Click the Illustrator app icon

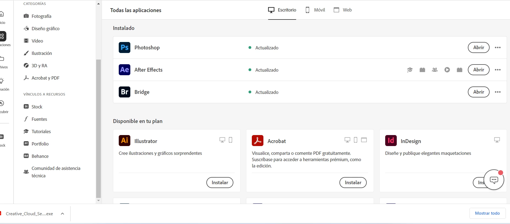[x=125, y=141]
